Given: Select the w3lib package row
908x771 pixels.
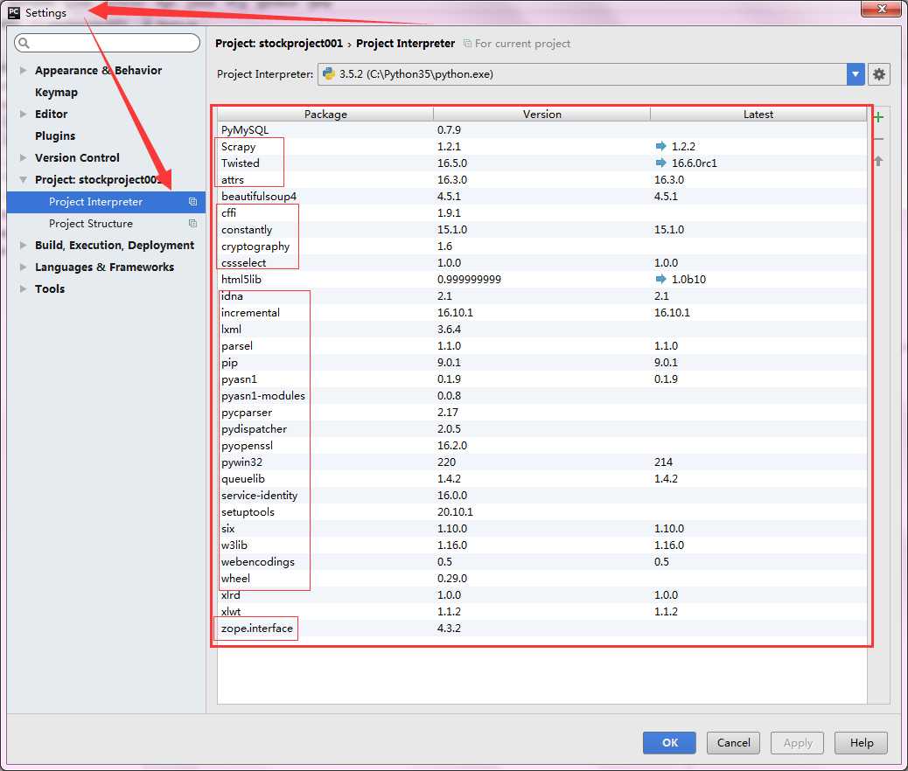Looking at the screenshot, I should [542, 545].
